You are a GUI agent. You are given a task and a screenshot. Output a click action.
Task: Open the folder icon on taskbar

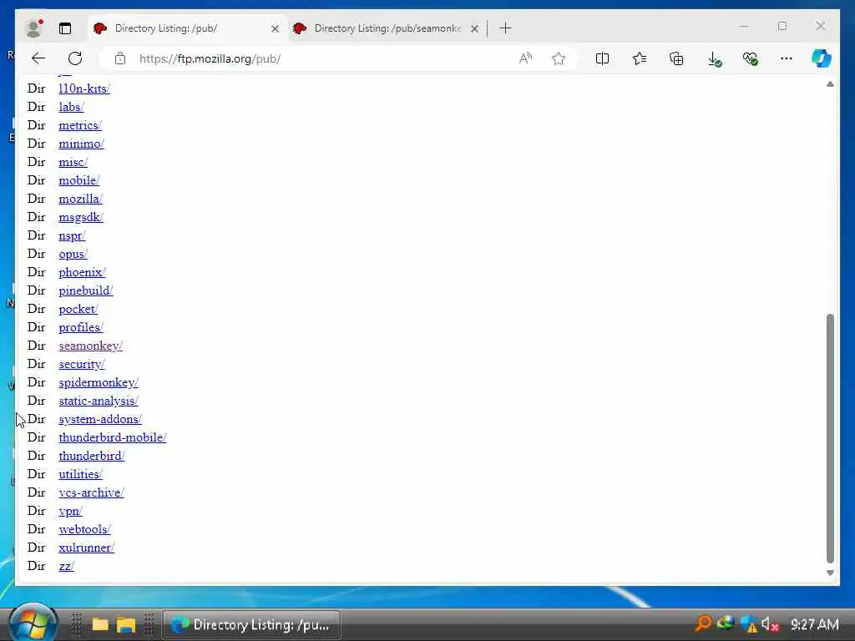click(x=100, y=624)
